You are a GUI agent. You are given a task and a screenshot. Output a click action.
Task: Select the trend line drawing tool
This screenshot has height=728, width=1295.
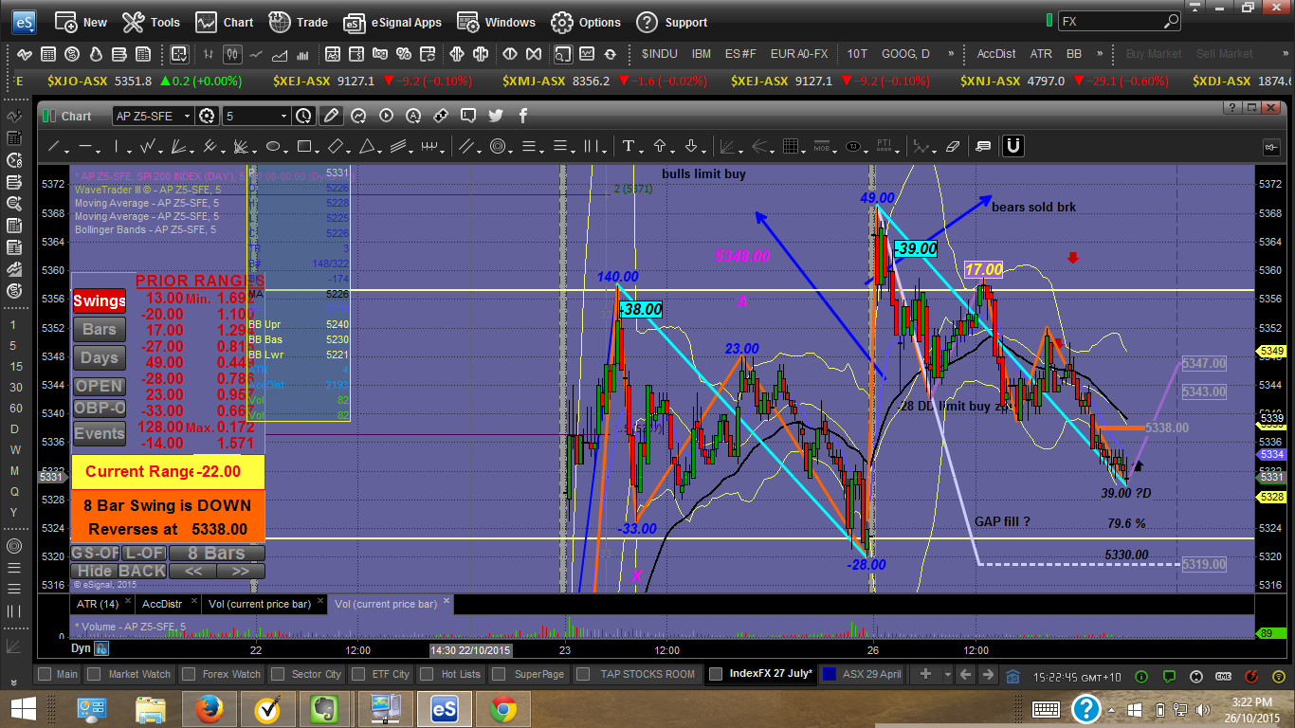[x=54, y=147]
